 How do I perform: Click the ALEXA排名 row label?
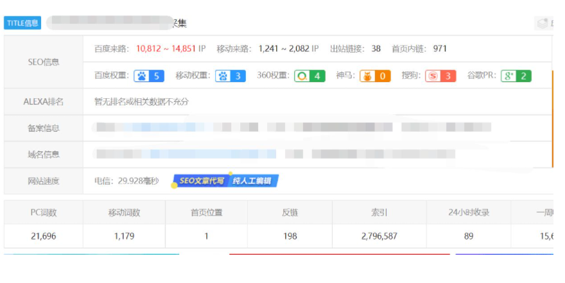pyautogui.click(x=44, y=102)
